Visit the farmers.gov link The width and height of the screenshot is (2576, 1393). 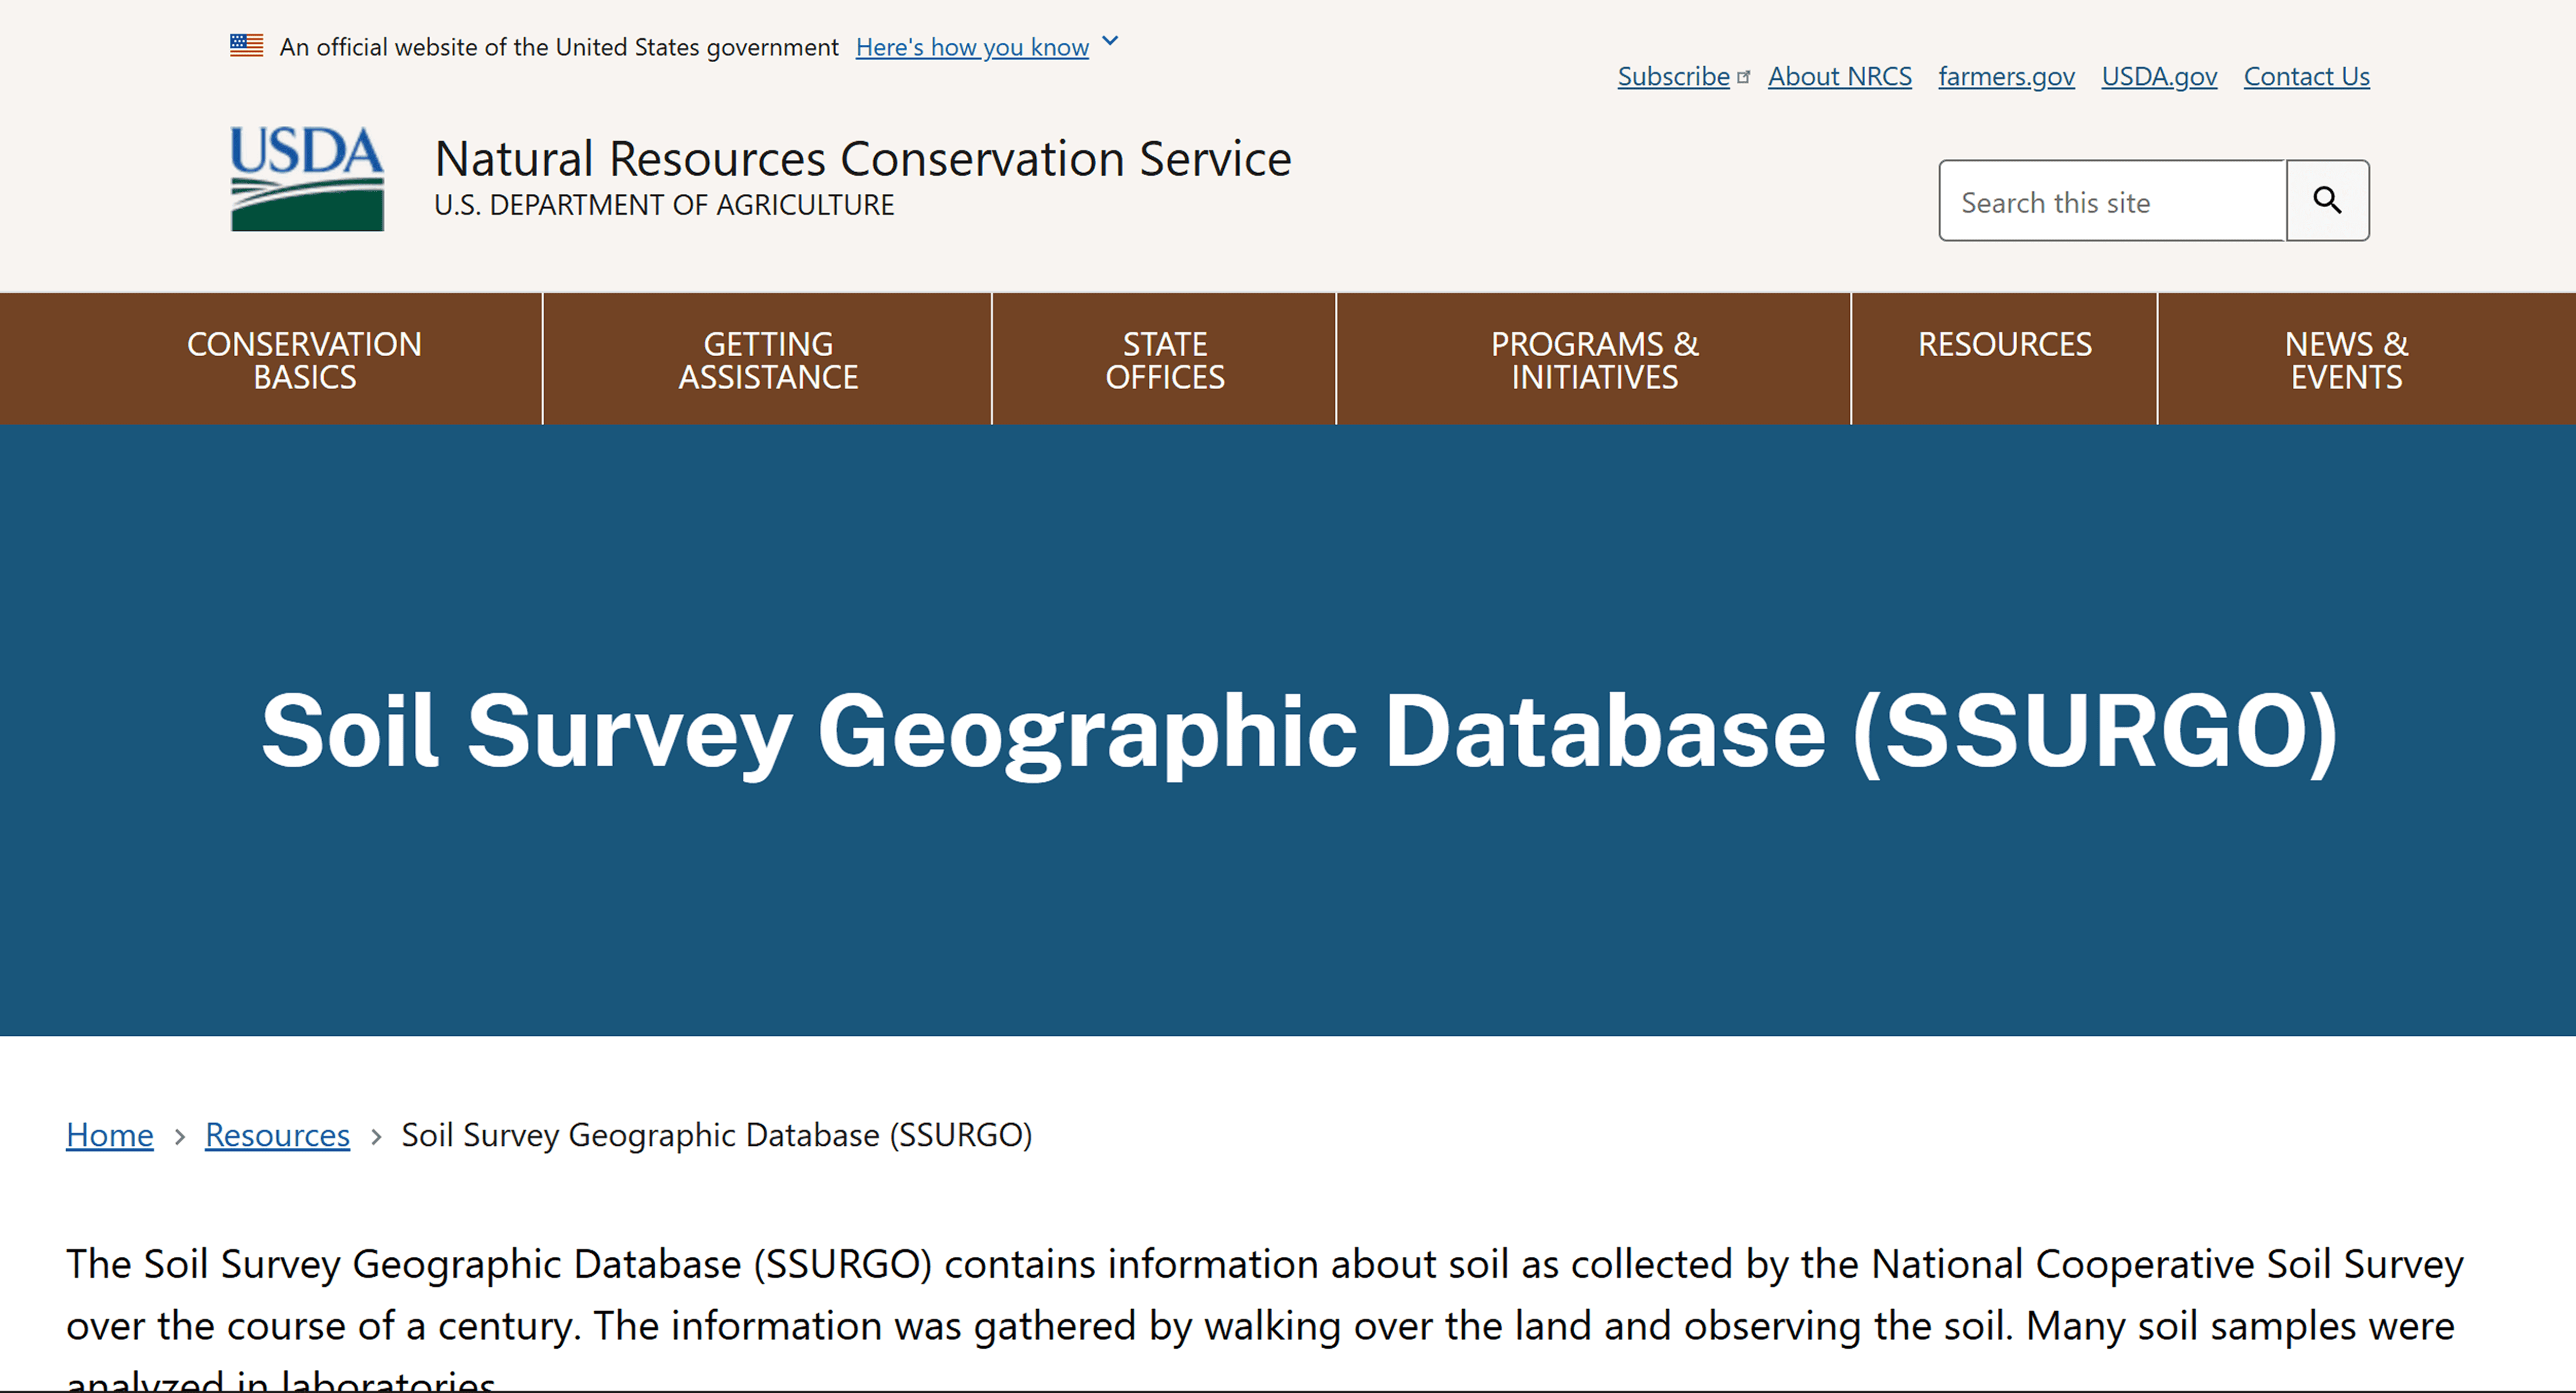2006,77
